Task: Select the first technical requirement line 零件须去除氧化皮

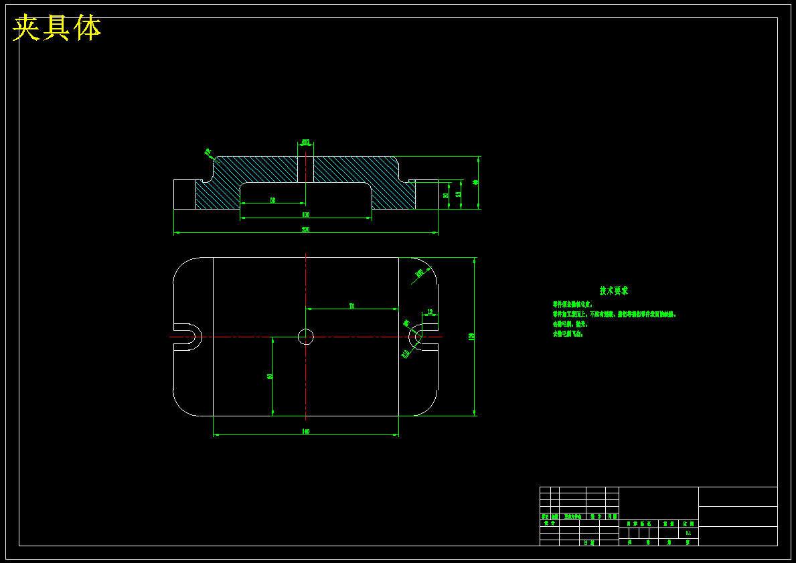Action: [x=572, y=305]
